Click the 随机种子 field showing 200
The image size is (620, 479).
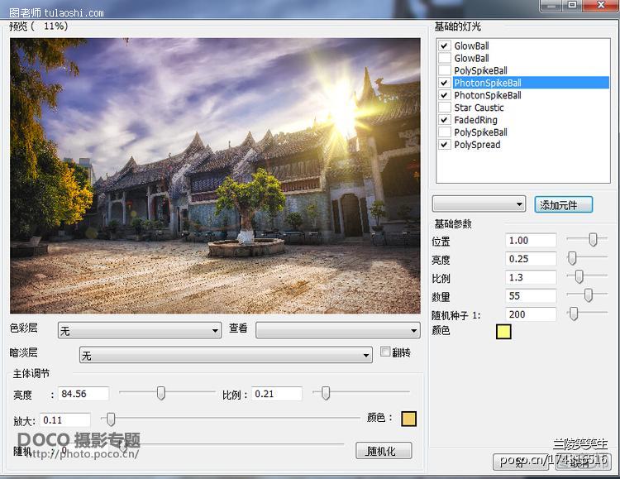point(531,314)
